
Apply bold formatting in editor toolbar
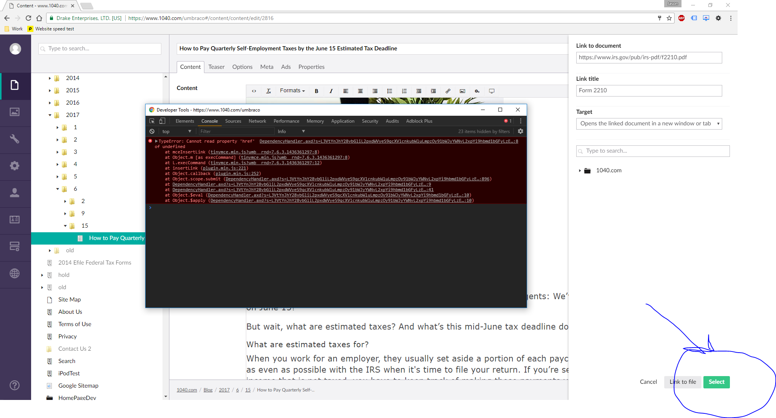point(317,91)
